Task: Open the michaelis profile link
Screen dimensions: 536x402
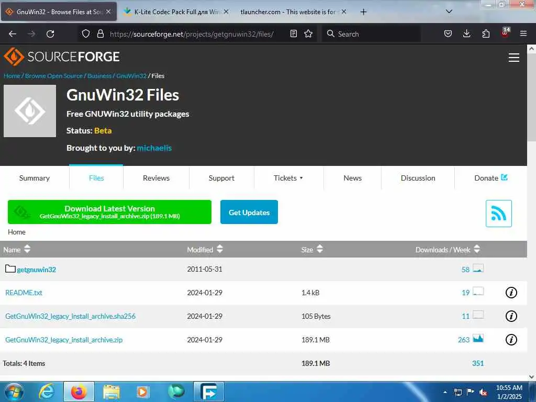Action: tap(154, 148)
